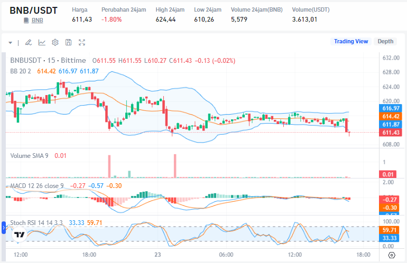Open the toolbar dropdown arrow
The width and height of the screenshot is (407, 263).
(11, 43)
